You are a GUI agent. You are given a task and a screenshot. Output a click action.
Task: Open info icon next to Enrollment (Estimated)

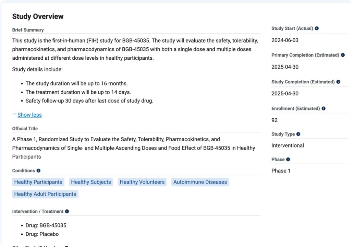tap(324, 108)
